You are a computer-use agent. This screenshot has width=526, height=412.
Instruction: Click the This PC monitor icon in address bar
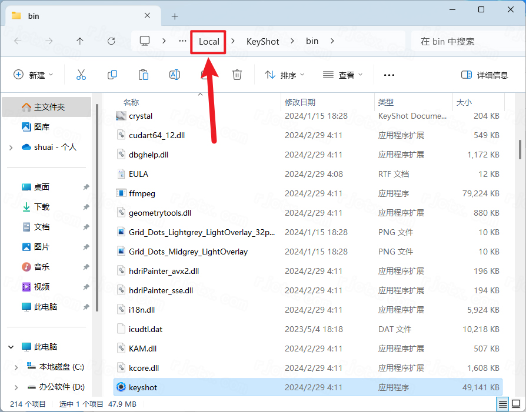click(145, 41)
